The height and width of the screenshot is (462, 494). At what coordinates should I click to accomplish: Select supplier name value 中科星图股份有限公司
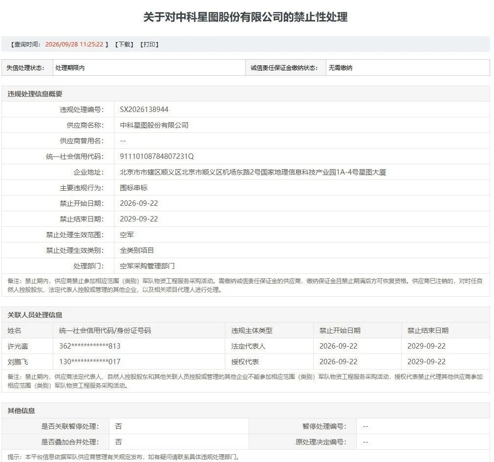tap(154, 125)
